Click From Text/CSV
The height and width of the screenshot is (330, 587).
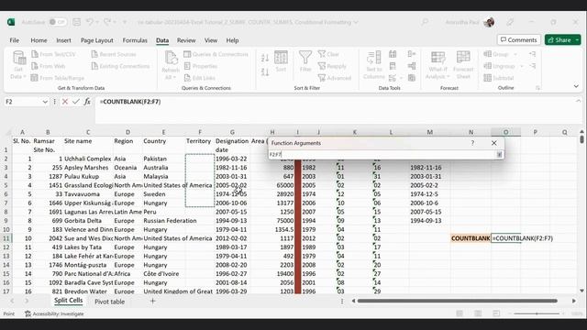point(53,54)
